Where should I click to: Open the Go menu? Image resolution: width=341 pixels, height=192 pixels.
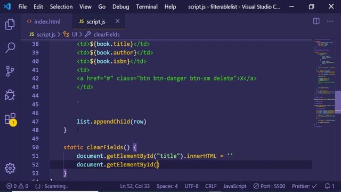pos(102,7)
